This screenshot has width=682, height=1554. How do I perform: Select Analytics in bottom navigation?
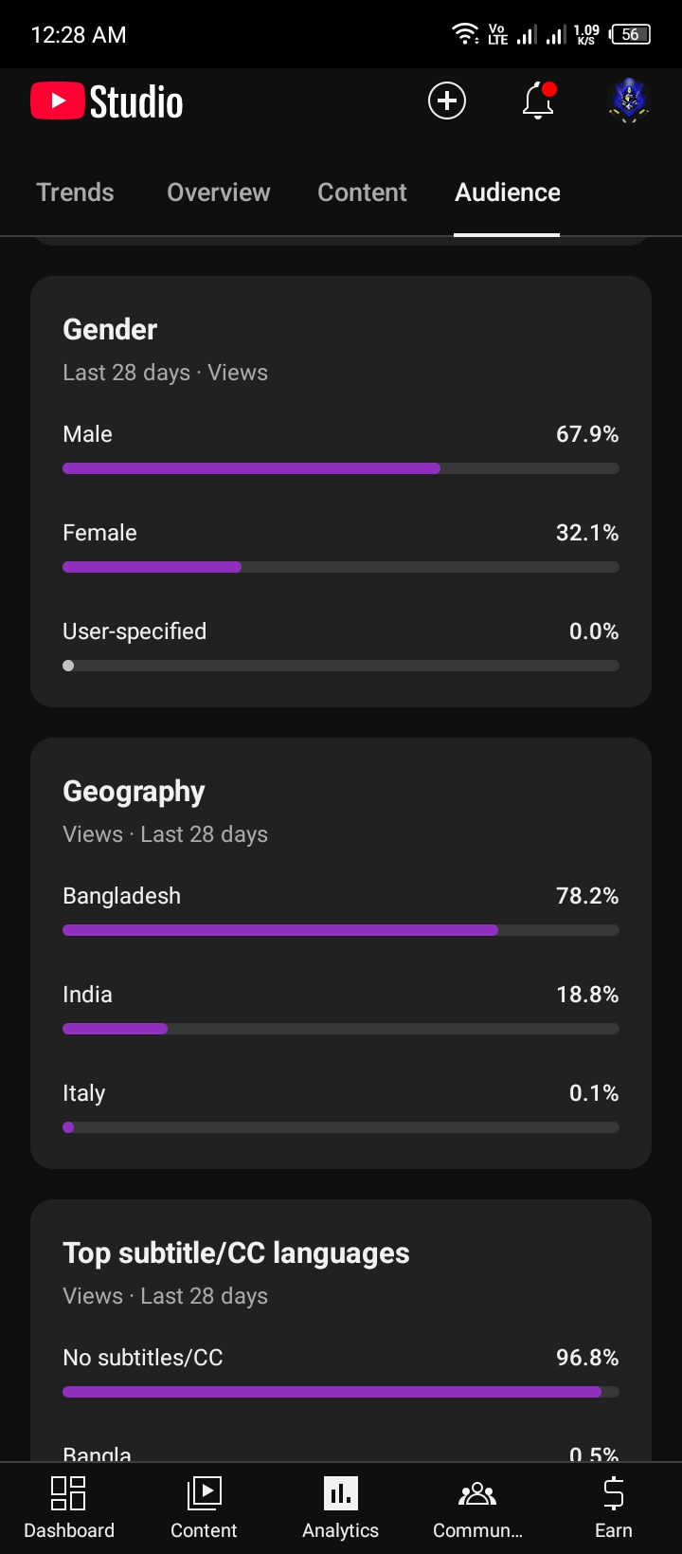click(x=341, y=1508)
